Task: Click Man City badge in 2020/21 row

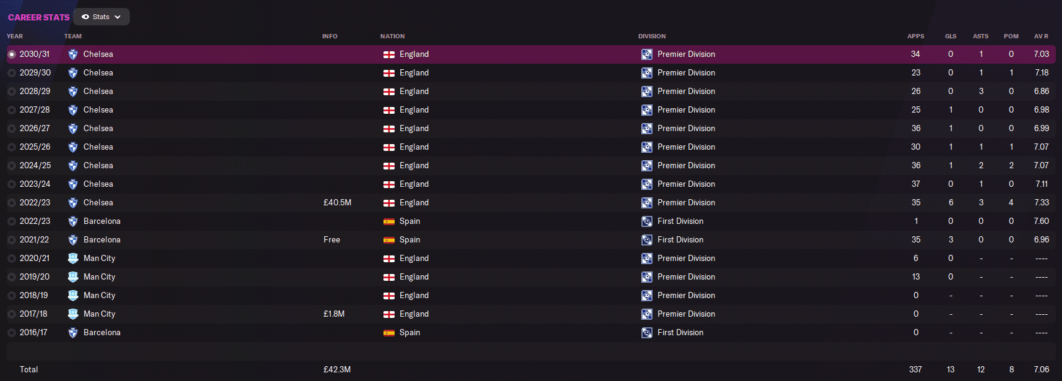Action: (x=73, y=259)
